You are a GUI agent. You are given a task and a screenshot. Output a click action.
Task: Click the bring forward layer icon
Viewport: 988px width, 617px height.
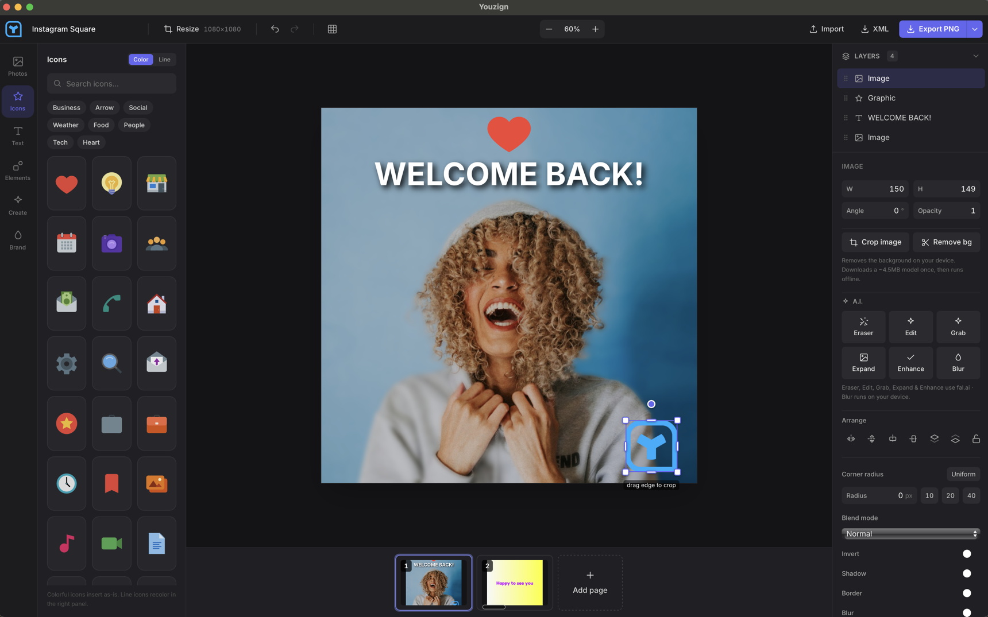pos(935,439)
